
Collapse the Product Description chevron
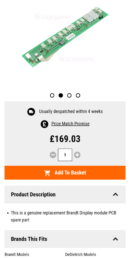(116, 194)
